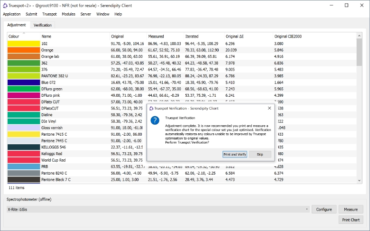This screenshot has width=370, height=231.
Task: Open the Modules menu
Action: pos(68,14)
